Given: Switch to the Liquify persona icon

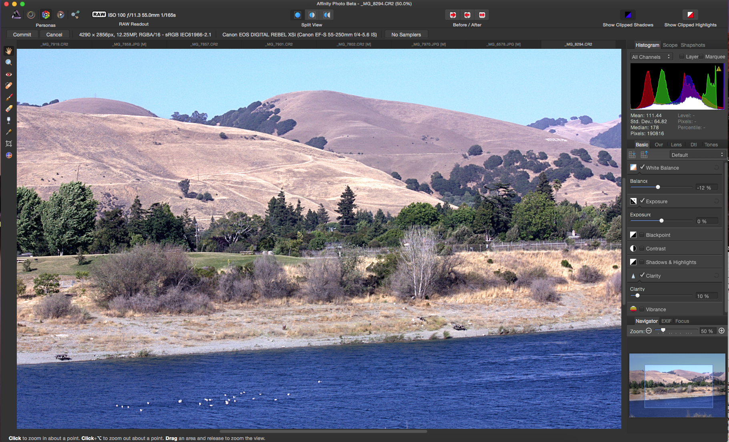Looking at the screenshot, I should [x=31, y=15].
